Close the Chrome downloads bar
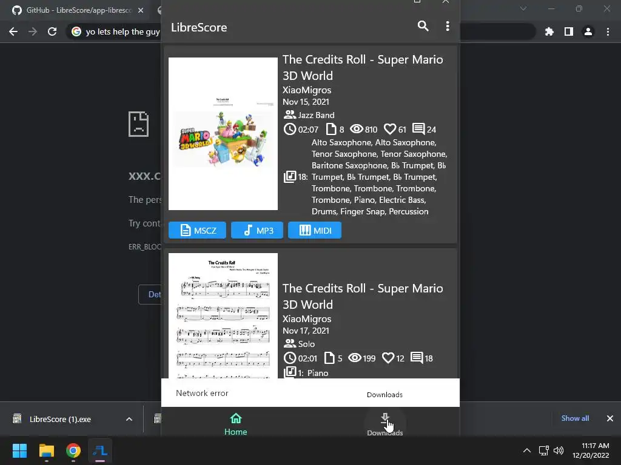Image resolution: width=621 pixels, height=465 pixels. pyautogui.click(x=610, y=418)
